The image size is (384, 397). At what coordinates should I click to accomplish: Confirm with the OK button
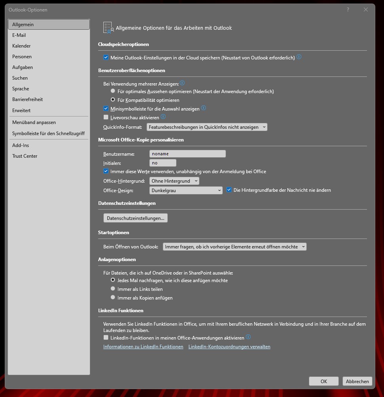(x=323, y=381)
